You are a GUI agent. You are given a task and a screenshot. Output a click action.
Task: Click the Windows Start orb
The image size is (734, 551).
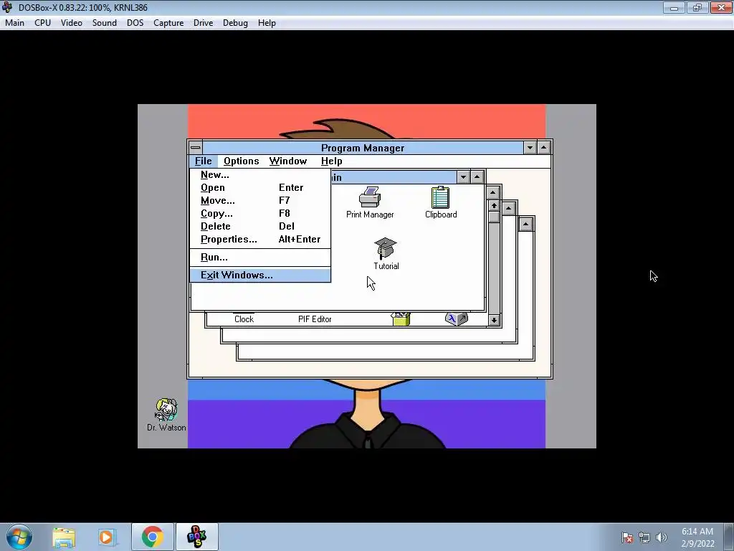tap(19, 537)
